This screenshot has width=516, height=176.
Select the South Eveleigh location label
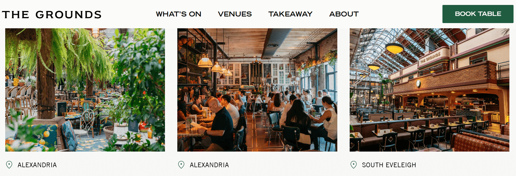coord(389,165)
